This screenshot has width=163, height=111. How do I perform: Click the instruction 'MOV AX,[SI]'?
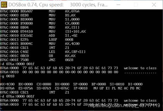point(64,27)
